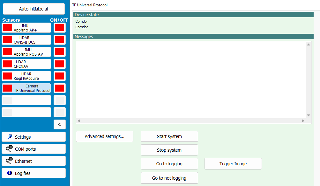Open the COM ports configuration
Image resolution: width=320 pixels, height=186 pixels.
point(33,149)
